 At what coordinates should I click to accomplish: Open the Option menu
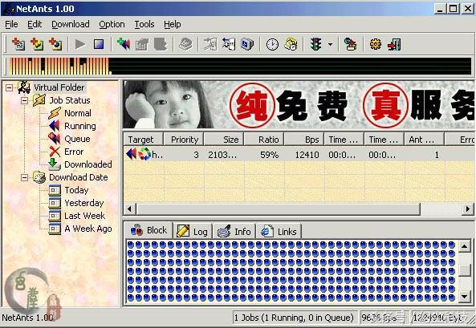[x=112, y=24]
